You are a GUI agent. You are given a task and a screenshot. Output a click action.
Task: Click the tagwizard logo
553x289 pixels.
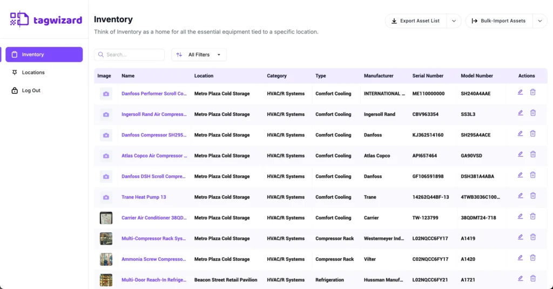coord(46,19)
